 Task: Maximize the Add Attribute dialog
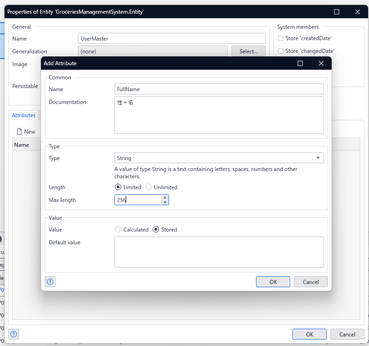(x=300, y=63)
